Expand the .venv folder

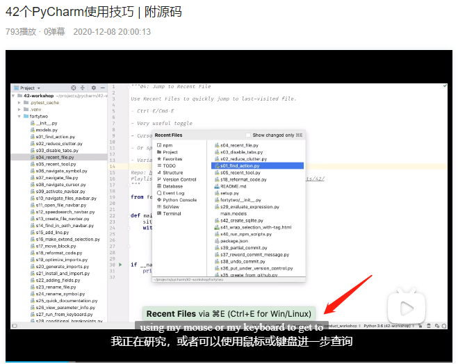[x=19, y=110]
